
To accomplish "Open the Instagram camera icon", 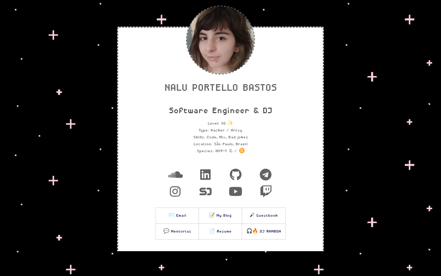I will pyautogui.click(x=175, y=191).
